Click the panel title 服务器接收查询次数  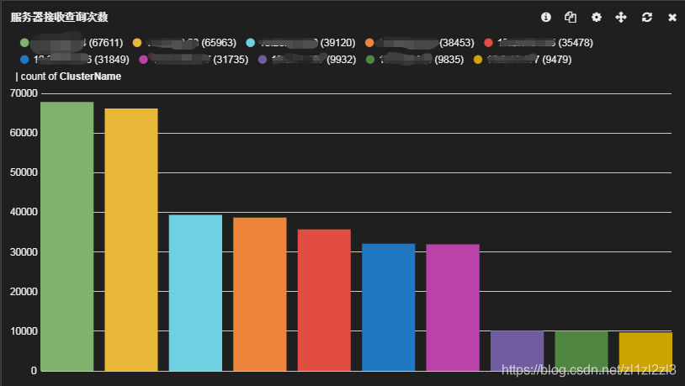(59, 17)
